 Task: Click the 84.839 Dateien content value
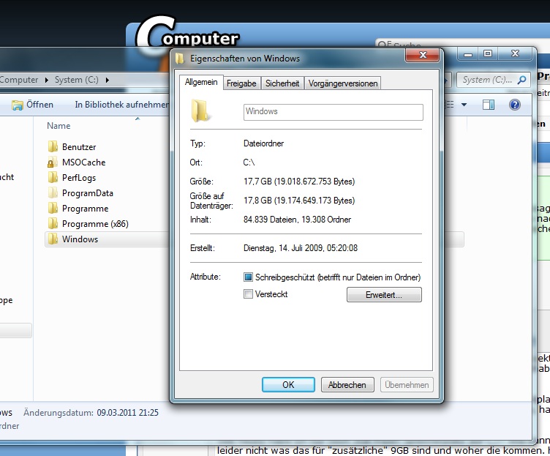(x=297, y=220)
